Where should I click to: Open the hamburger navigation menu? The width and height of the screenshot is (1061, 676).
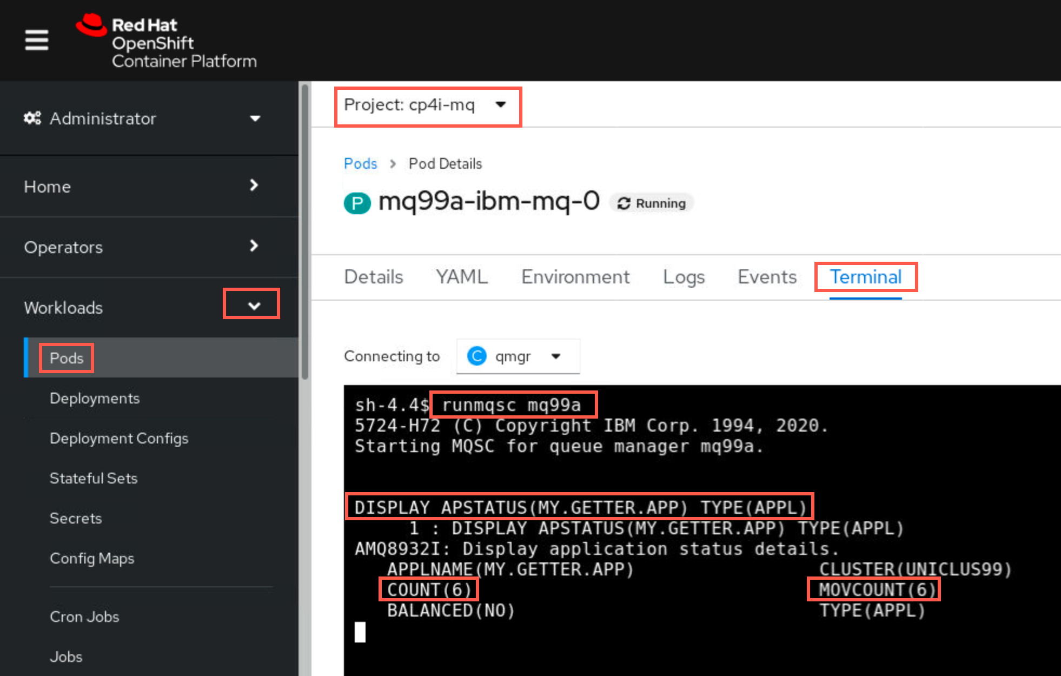click(x=36, y=40)
